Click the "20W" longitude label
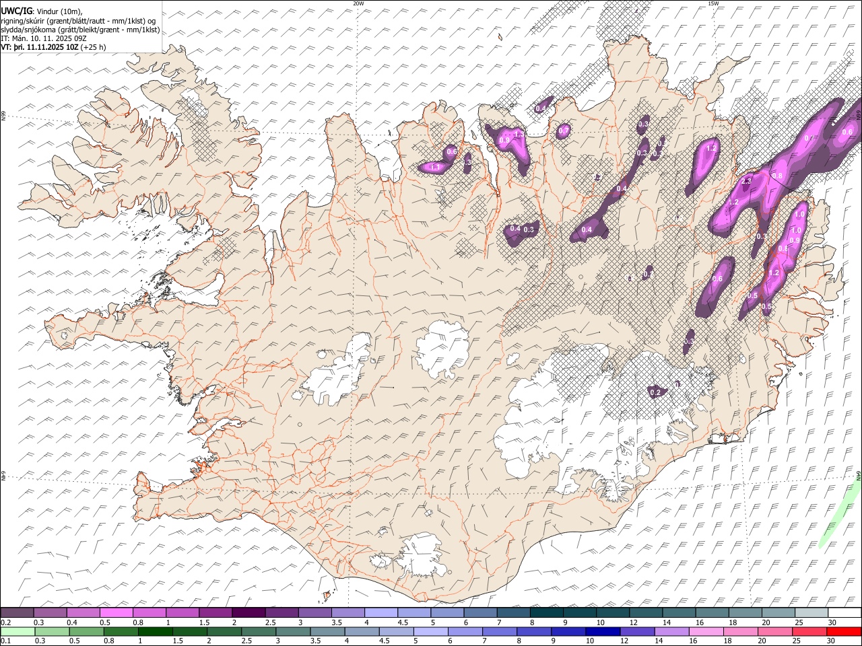The image size is (862, 646). click(x=358, y=3)
